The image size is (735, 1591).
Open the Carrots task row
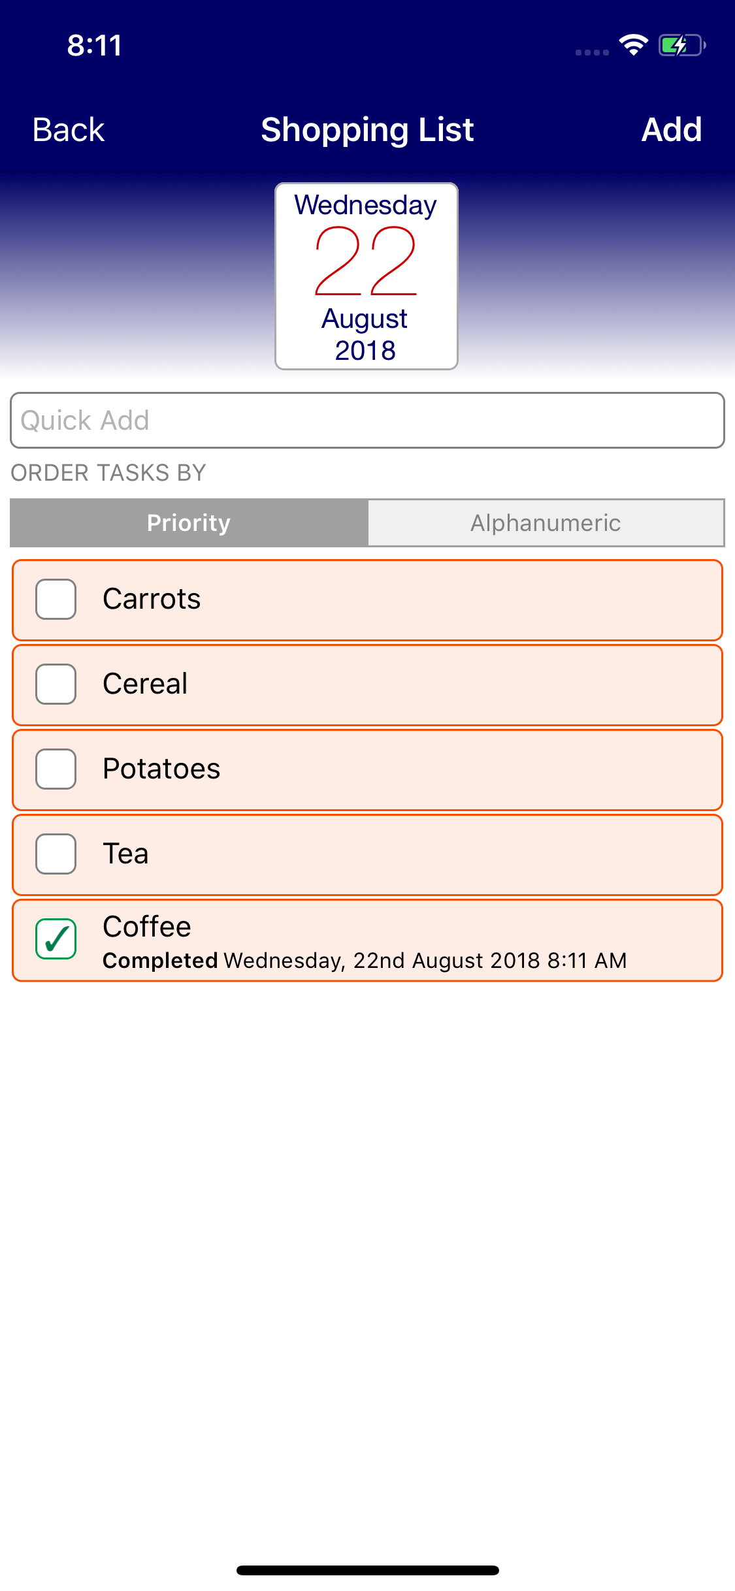[x=392, y=600]
